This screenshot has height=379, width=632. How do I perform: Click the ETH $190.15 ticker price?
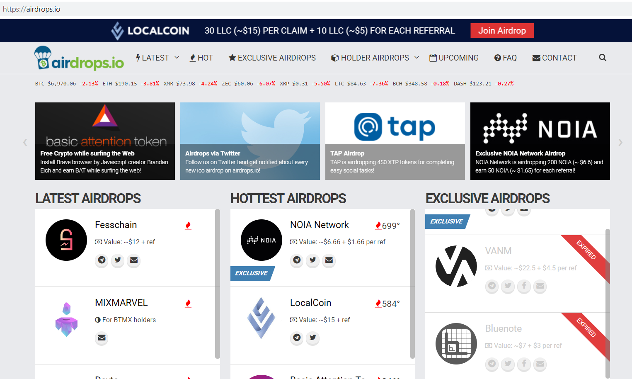click(126, 84)
